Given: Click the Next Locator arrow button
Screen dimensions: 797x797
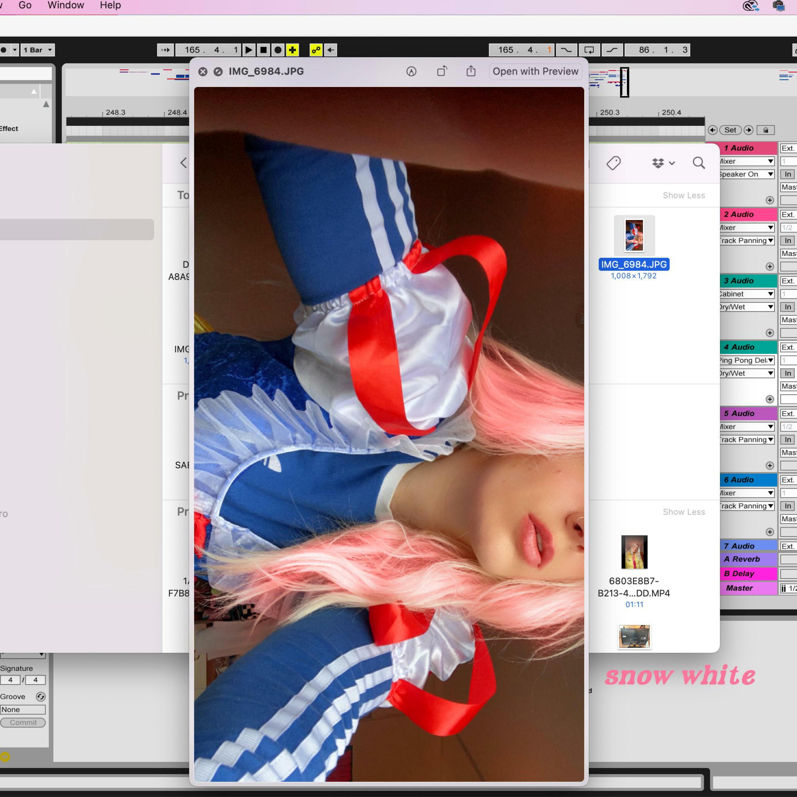Looking at the screenshot, I should 748,130.
